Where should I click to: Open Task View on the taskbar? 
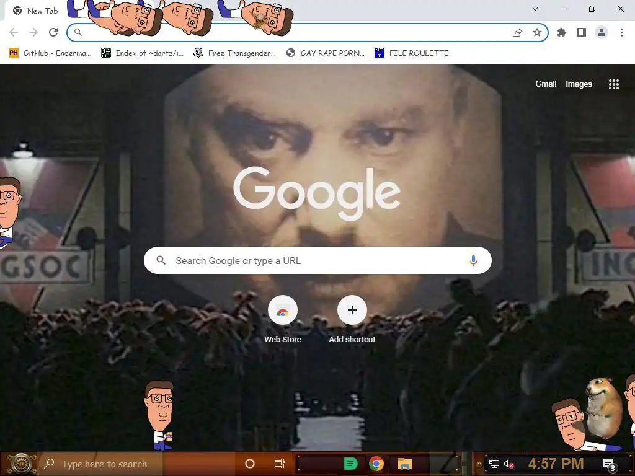280,464
